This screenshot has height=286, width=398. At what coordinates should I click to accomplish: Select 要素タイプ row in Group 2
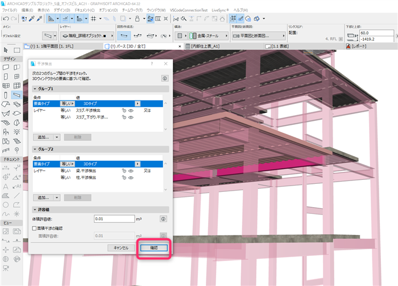click(x=98, y=164)
